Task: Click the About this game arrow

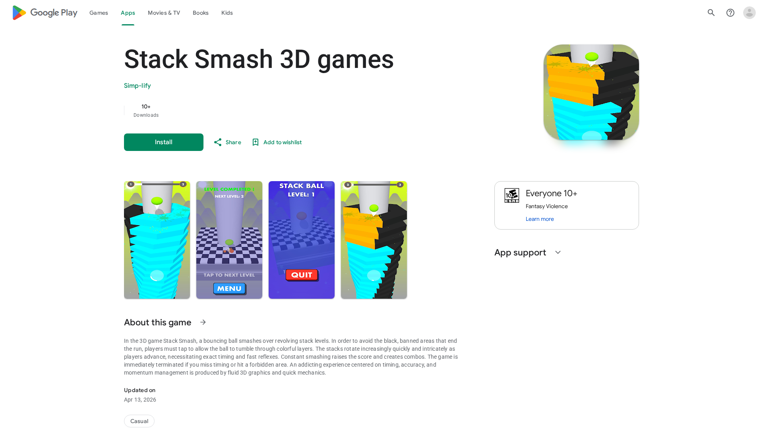Action: [x=203, y=322]
